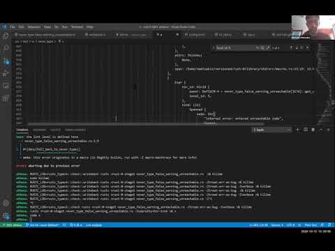This screenshot has height=251, width=335.
Task: Click Spaces indentation setting in status bar
Action: (277, 225)
